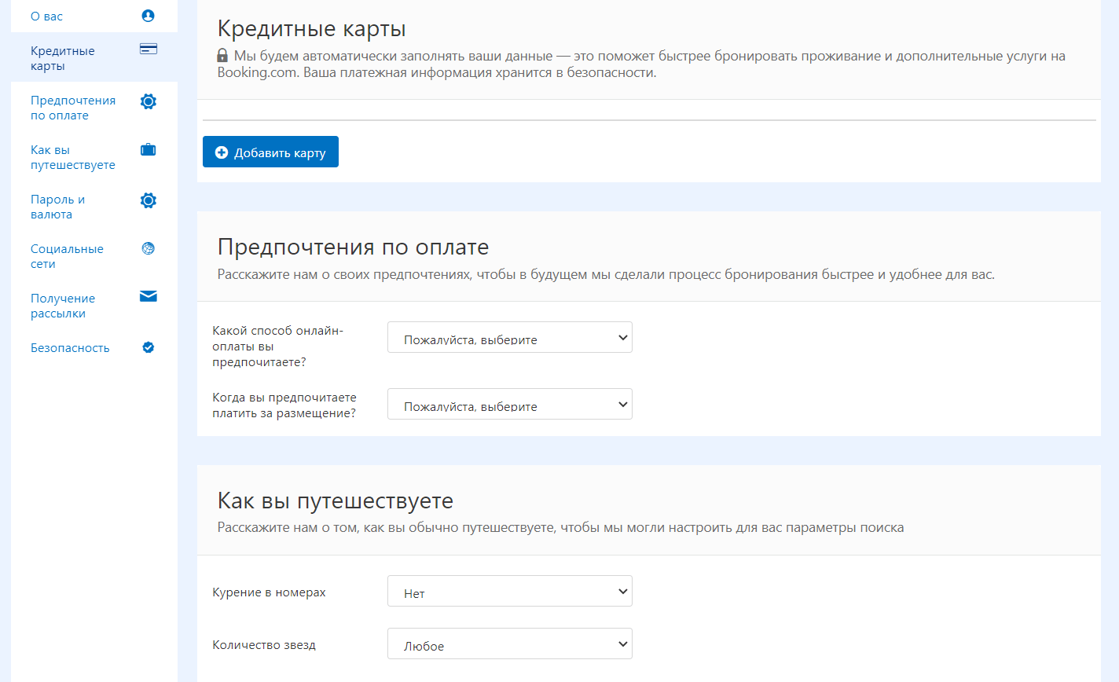Viewport: 1119px width, 682px height.
Task: Click the credit card icon in sidebar
Action: (148, 49)
